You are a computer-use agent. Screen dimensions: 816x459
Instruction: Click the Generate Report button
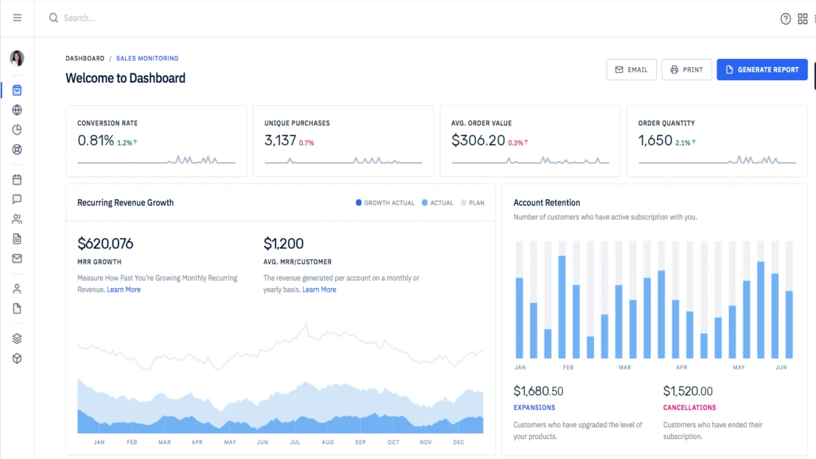[762, 70]
